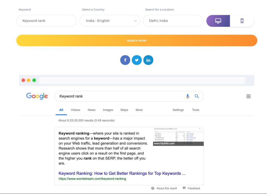This screenshot has width=267, height=194.
Task: Click the question mark About icon
Action: click(x=153, y=188)
